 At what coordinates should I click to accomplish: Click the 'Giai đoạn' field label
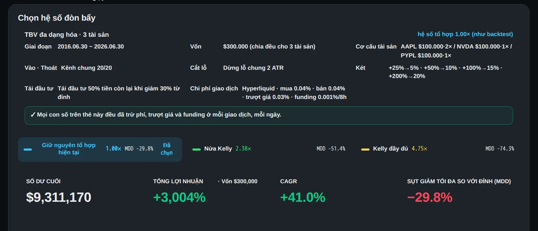coord(38,46)
